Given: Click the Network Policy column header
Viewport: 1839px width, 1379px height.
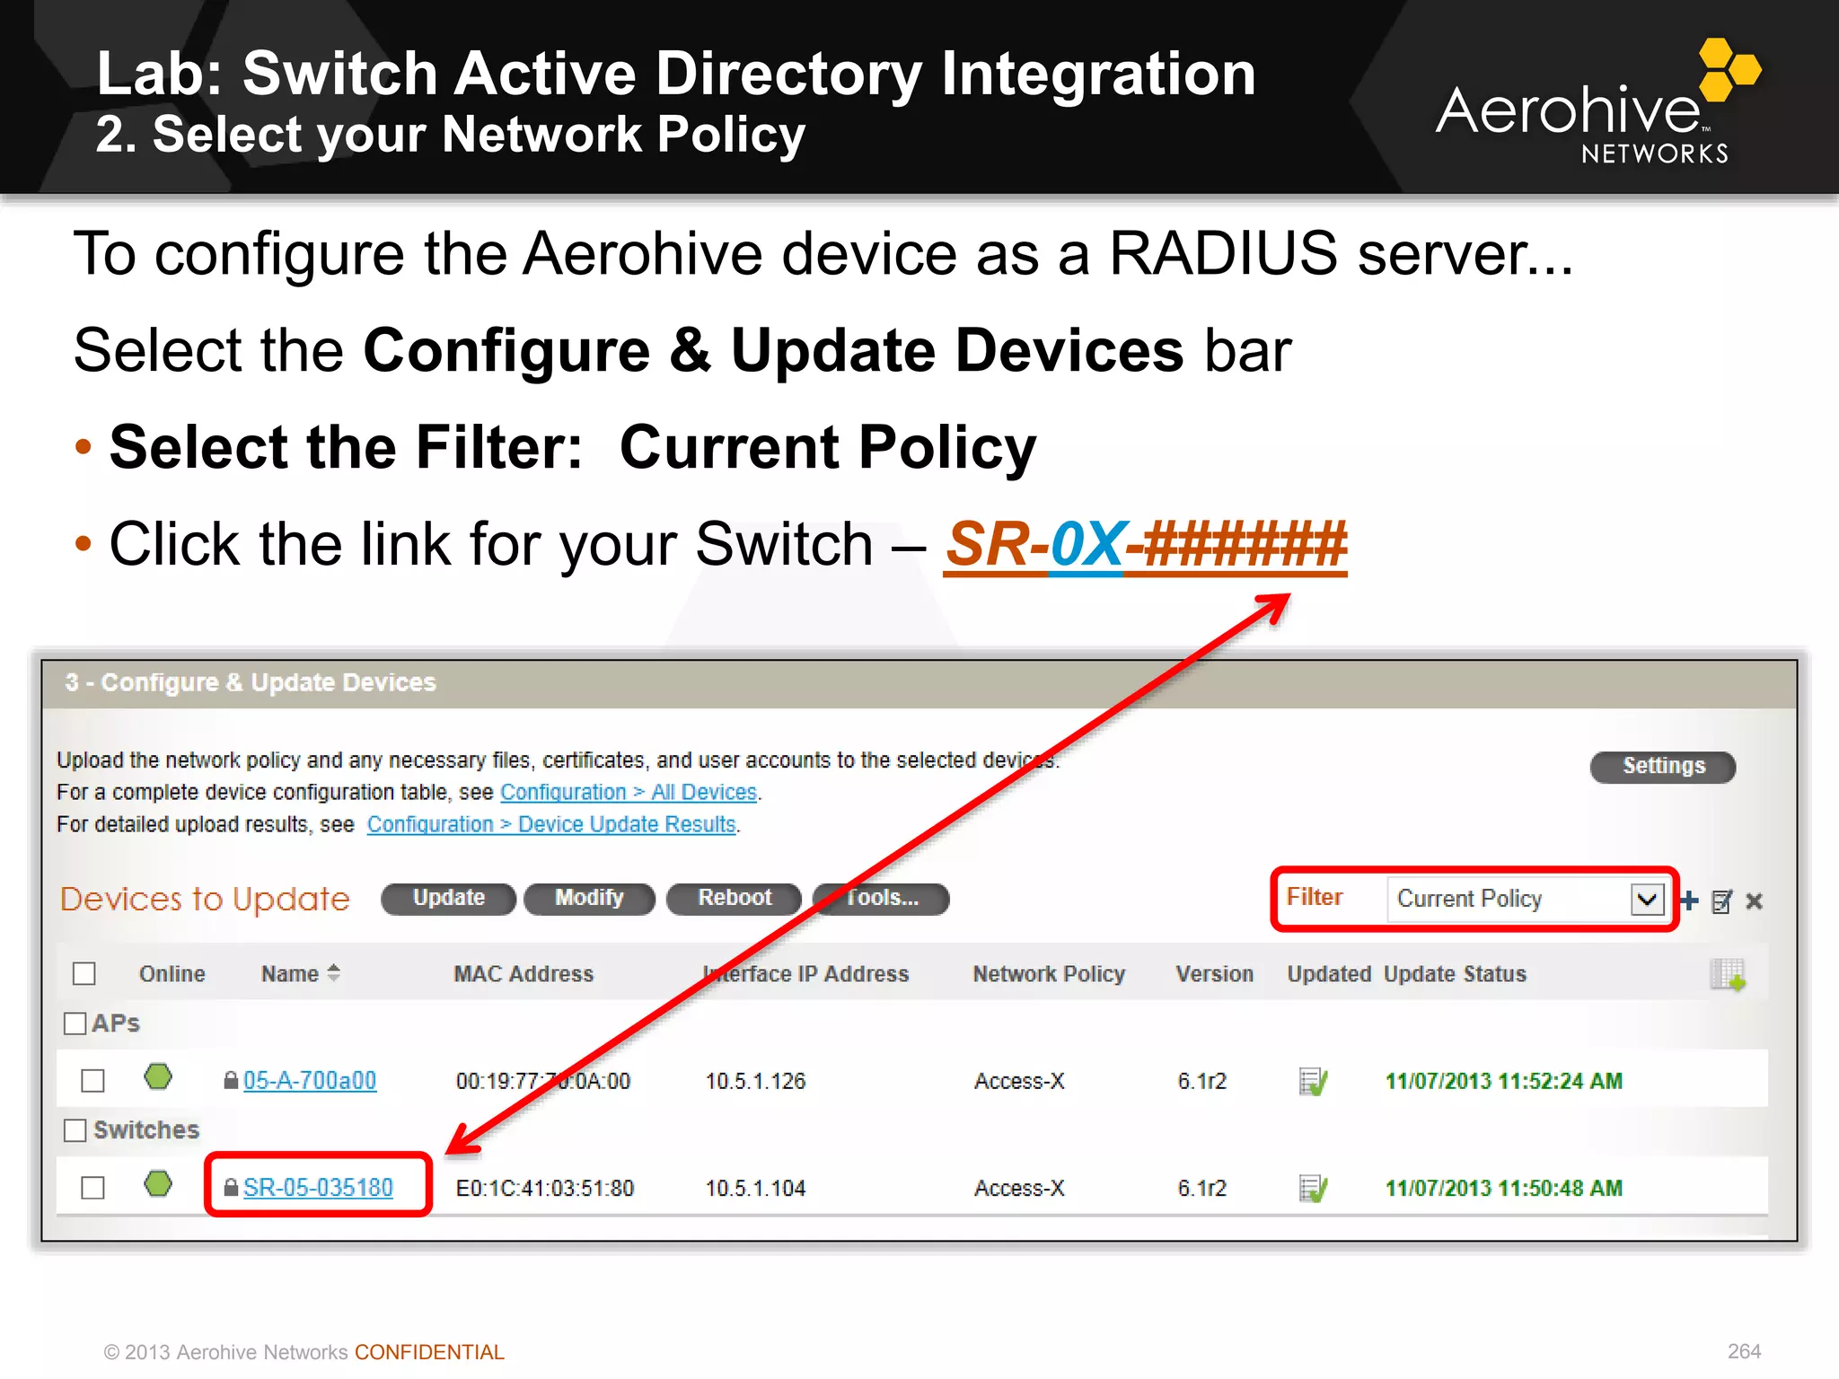Looking at the screenshot, I should [1049, 974].
